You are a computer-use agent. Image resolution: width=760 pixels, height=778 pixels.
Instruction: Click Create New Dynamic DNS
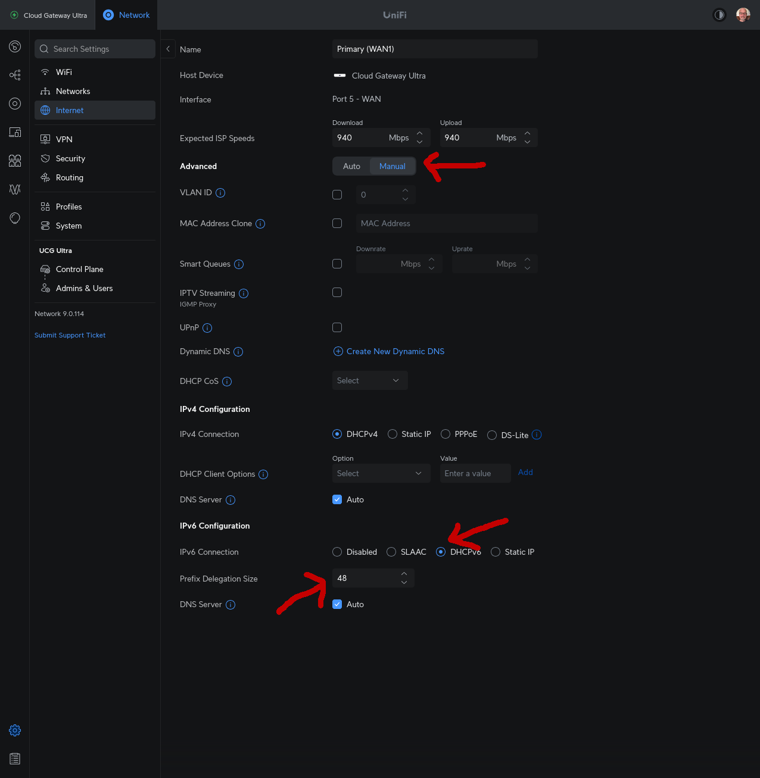coord(389,351)
